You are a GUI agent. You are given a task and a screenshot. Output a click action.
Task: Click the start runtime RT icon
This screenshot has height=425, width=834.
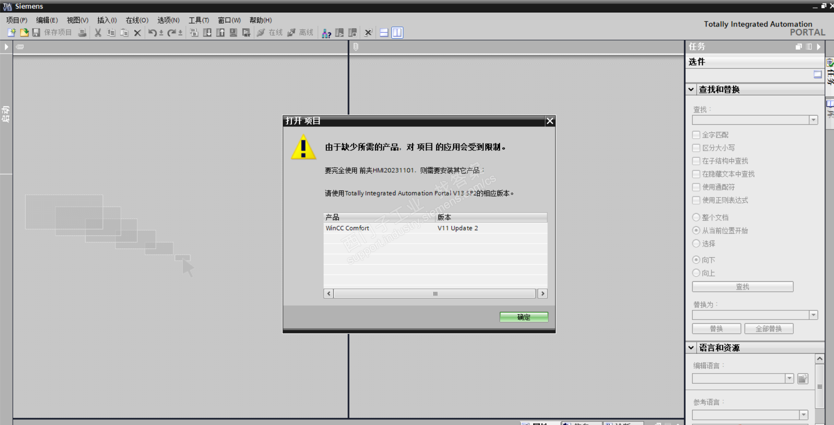(247, 33)
